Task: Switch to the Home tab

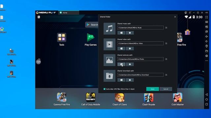Action: click(69, 12)
